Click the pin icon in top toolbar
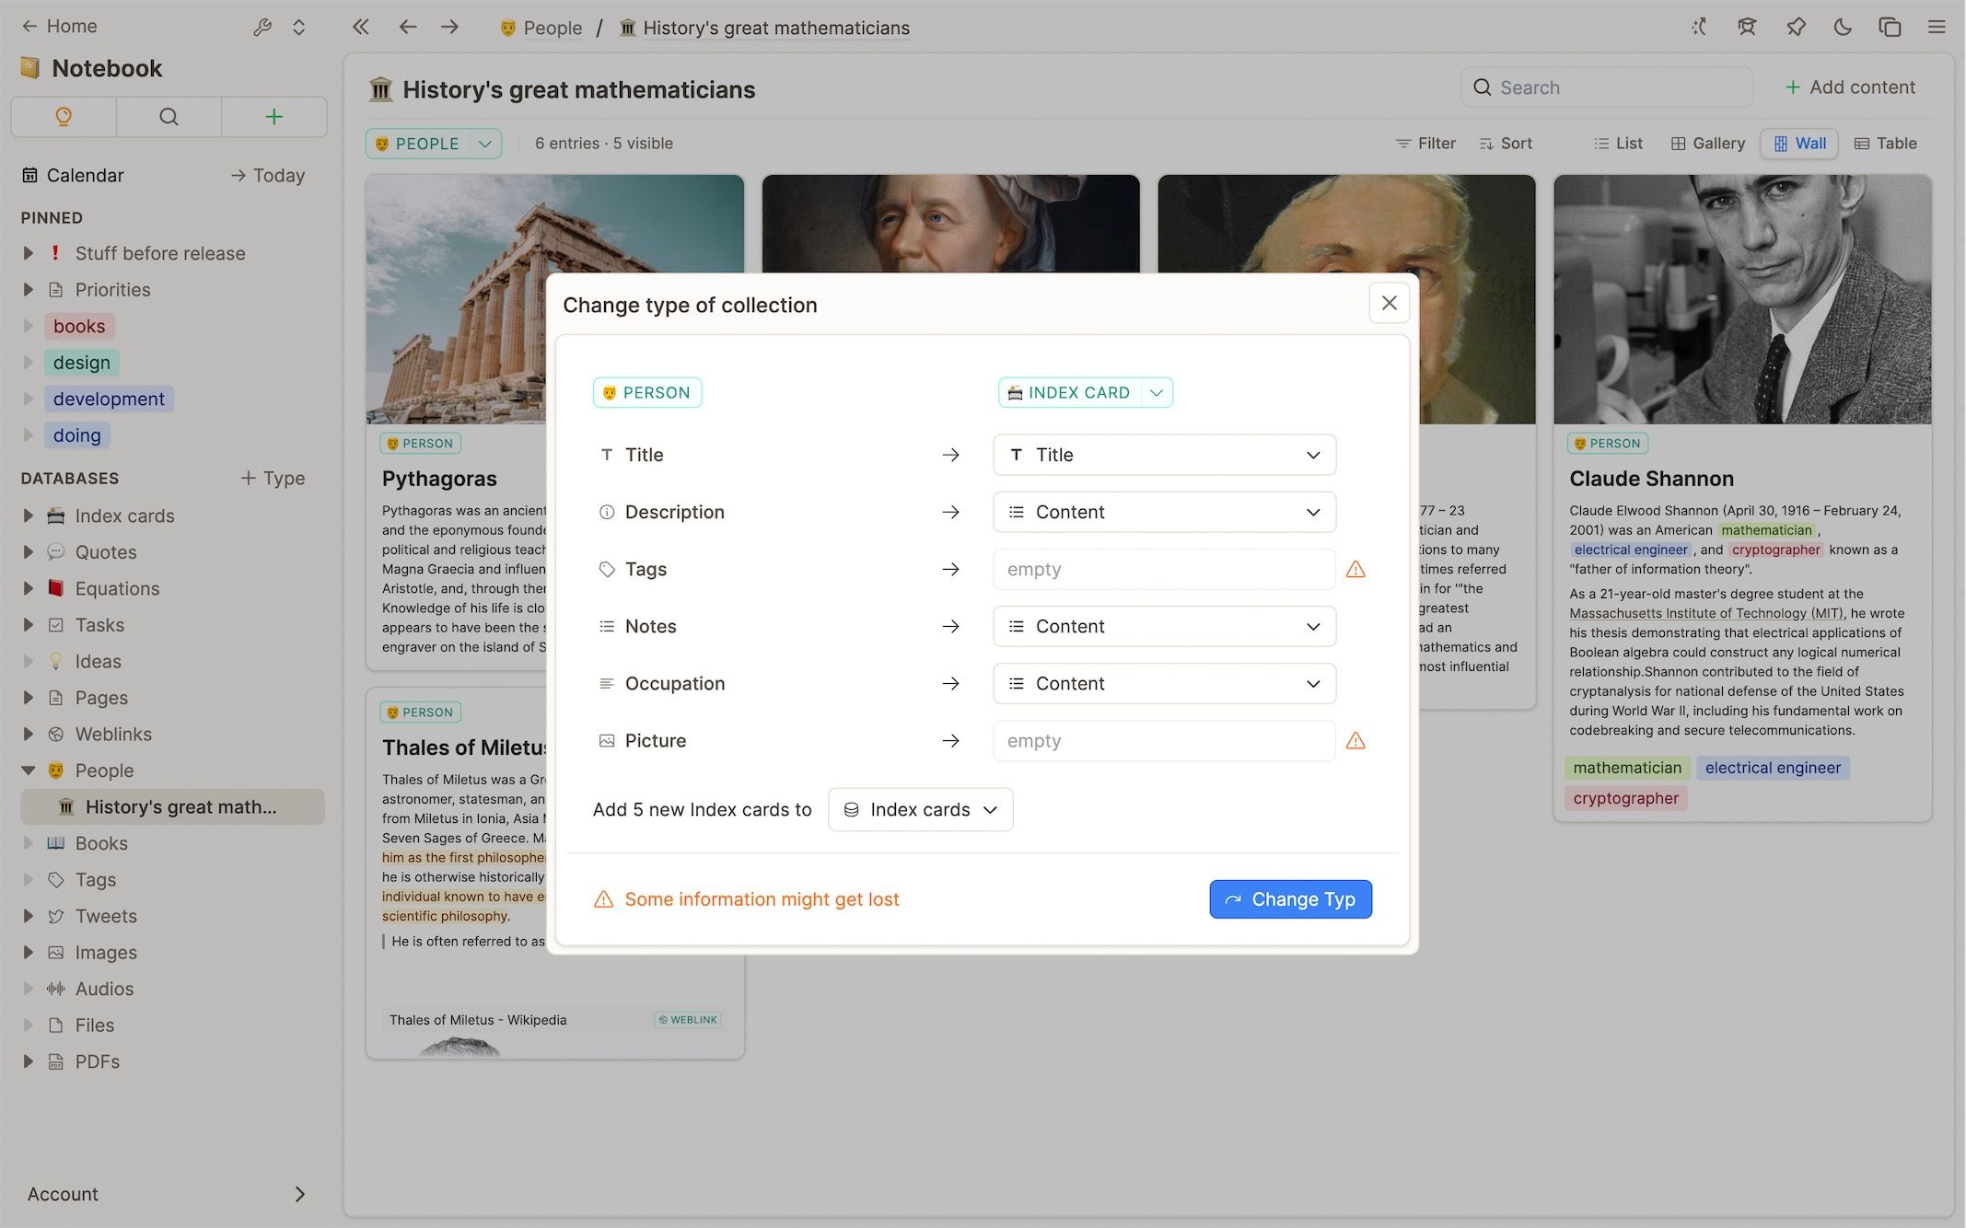 point(1796,28)
